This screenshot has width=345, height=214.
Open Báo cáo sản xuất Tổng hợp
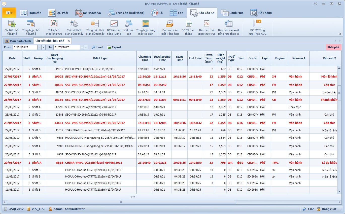(169, 27)
